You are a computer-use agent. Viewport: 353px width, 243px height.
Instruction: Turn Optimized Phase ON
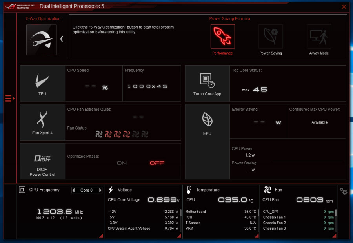(122, 163)
